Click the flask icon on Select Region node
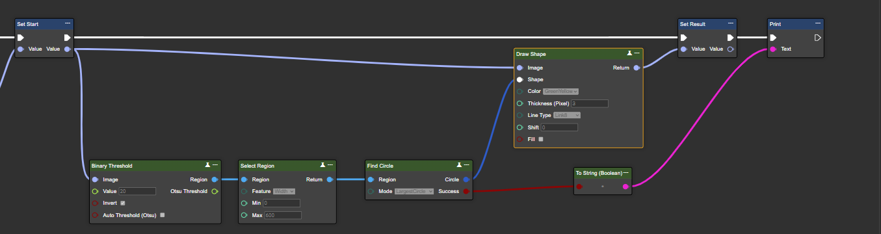The image size is (881, 234). coord(323,165)
